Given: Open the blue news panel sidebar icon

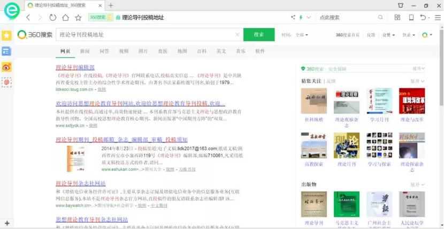Looking at the screenshot, I should click(x=6, y=51).
